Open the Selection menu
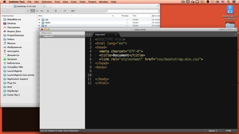The image size is (239, 134). tap(47, 2)
